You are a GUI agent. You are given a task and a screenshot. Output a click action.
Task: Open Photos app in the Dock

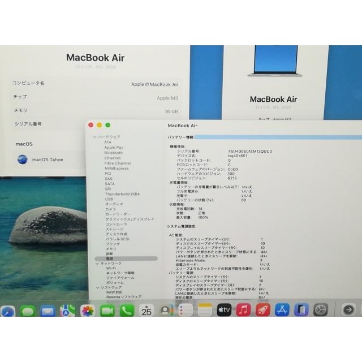[x=88, y=311]
